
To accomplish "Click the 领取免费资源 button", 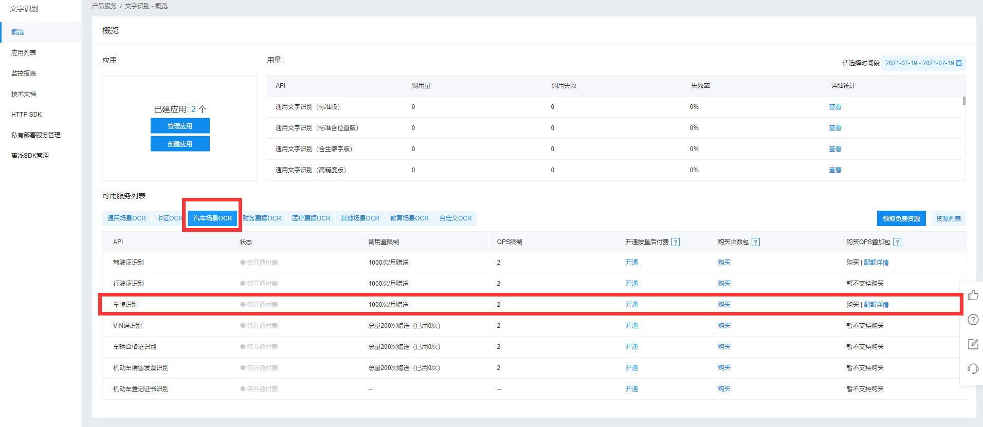I will click(x=901, y=218).
